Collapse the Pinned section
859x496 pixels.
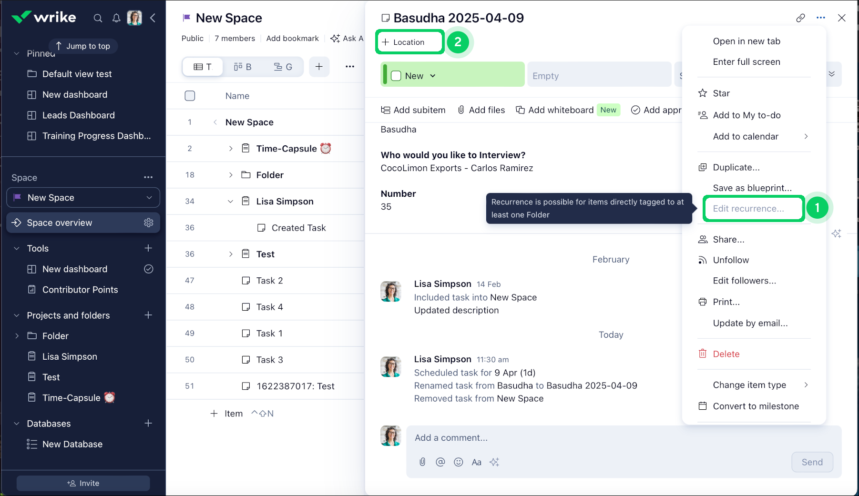coord(17,53)
